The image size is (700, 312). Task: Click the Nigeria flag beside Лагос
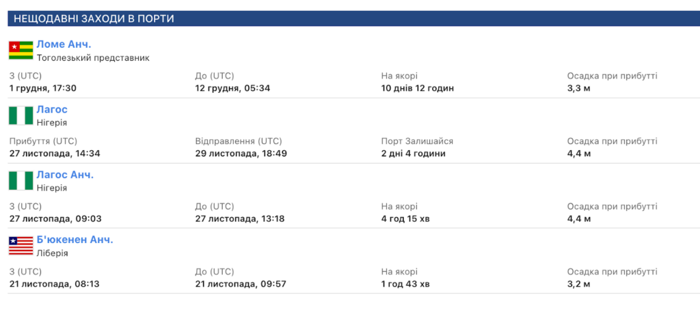(x=21, y=115)
